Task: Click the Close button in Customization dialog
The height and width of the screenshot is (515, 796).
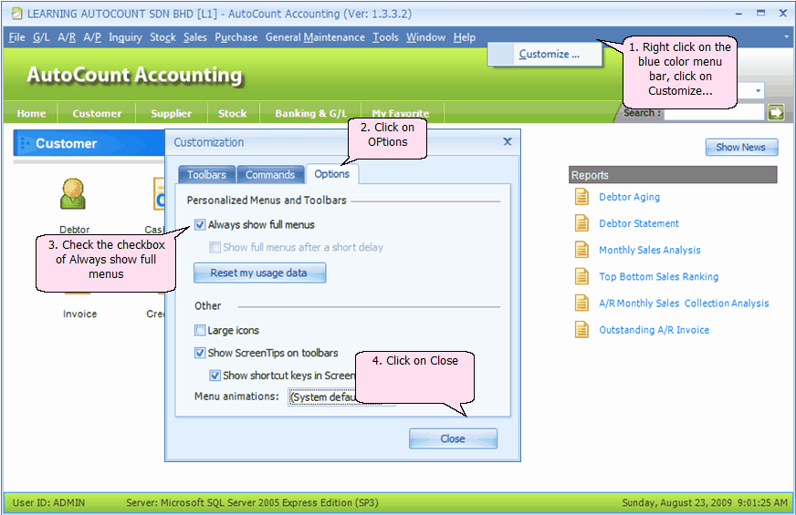Action: click(x=453, y=438)
